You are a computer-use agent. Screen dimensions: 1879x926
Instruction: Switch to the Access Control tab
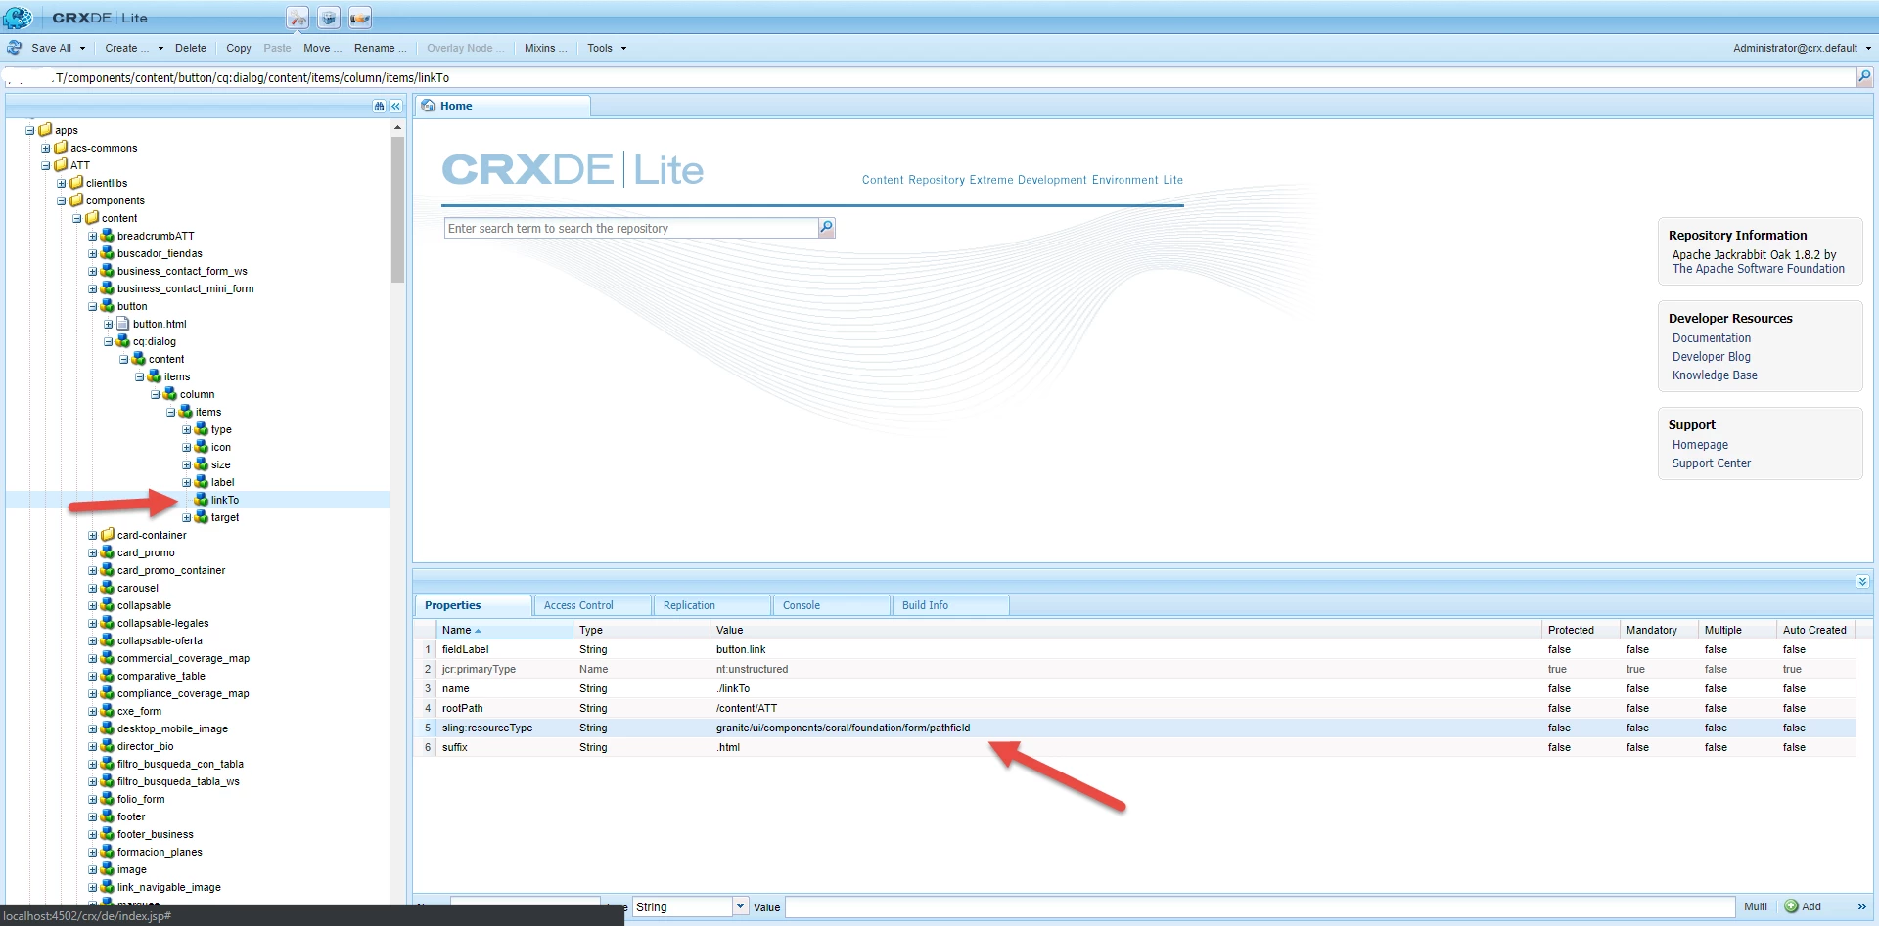point(592,605)
